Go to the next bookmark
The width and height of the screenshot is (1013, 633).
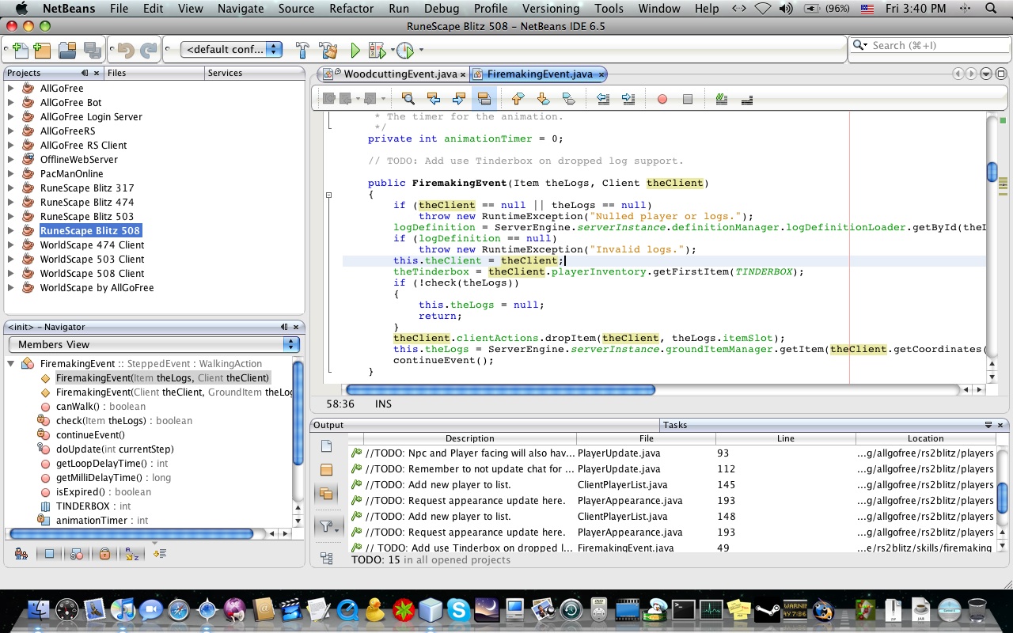pyautogui.click(x=543, y=99)
